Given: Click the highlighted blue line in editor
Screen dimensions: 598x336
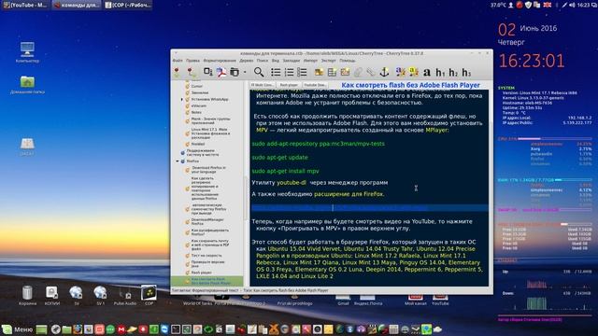Looking at the screenshot, I should pos(369,207).
